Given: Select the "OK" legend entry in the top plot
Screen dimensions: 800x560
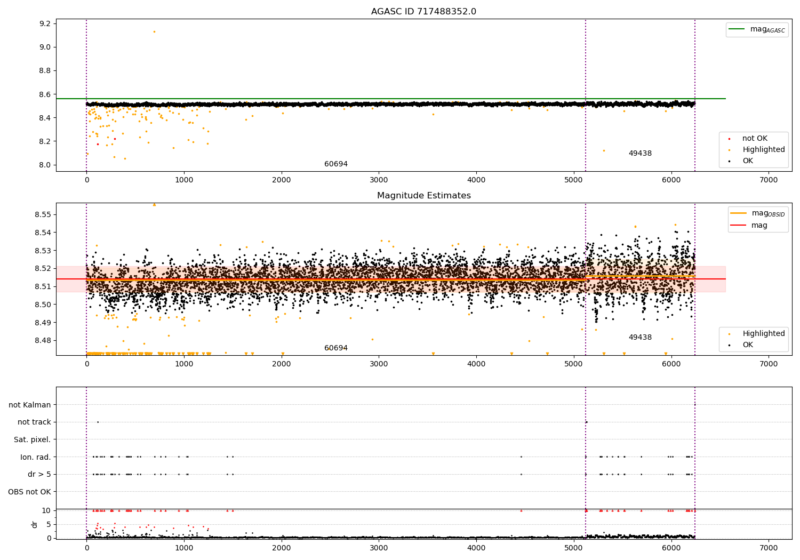Looking at the screenshot, I should (748, 161).
